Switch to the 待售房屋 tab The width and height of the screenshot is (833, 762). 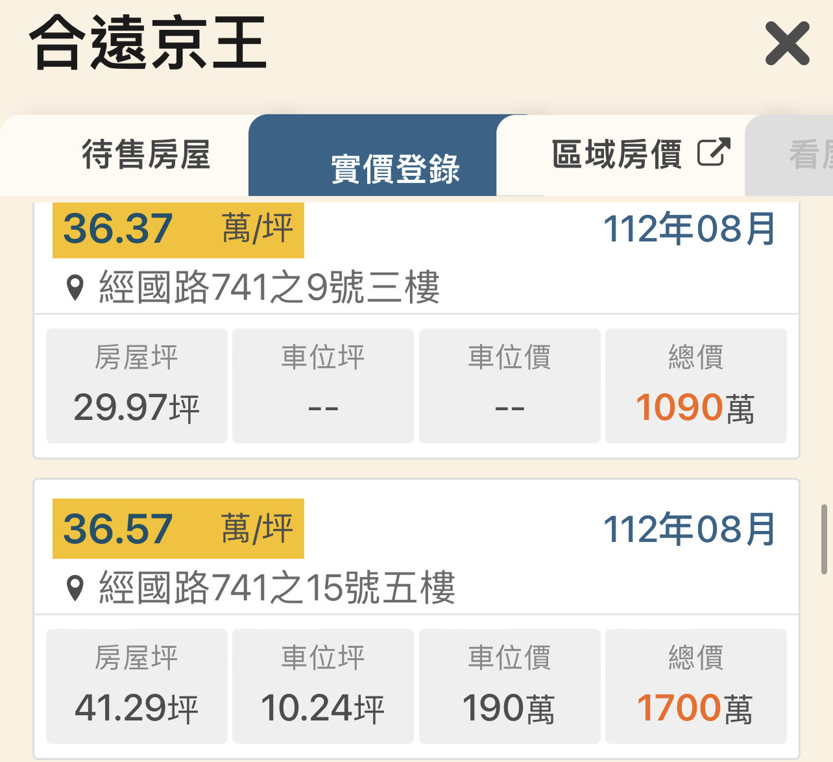[146, 155]
